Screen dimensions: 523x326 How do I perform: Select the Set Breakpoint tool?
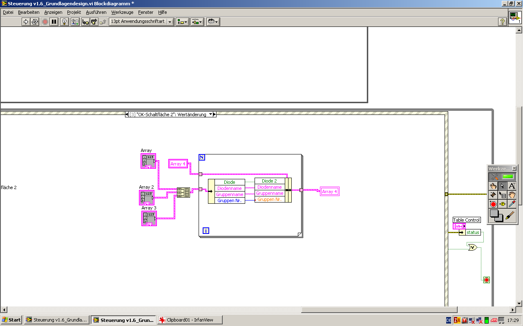[x=494, y=204]
